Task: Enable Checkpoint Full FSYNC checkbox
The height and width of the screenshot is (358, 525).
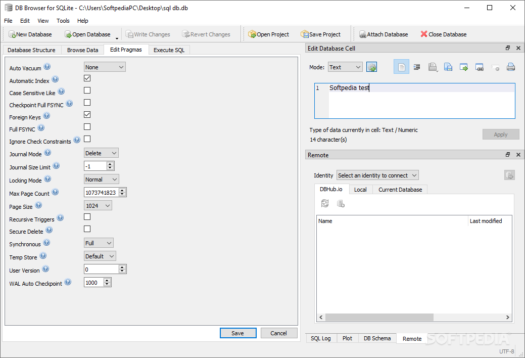Action: 87,102
